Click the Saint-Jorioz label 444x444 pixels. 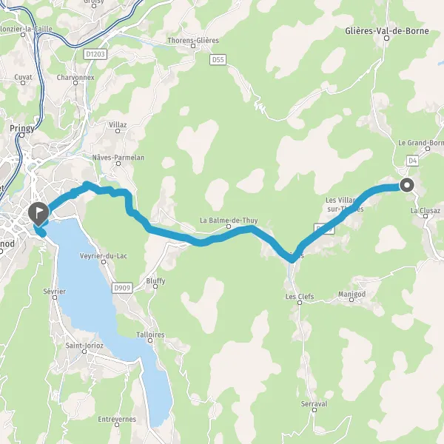tap(84, 346)
